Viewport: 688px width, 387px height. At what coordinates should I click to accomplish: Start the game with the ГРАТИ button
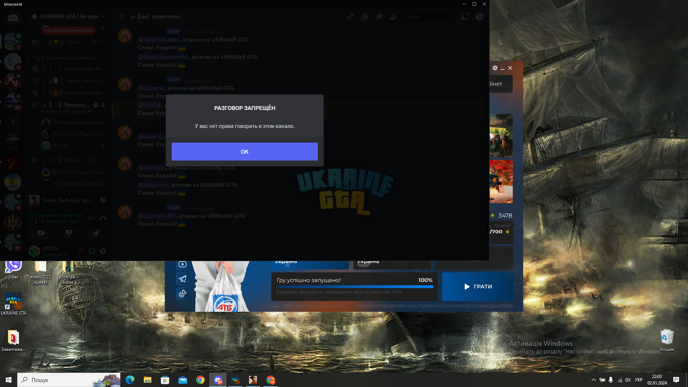coord(478,287)
